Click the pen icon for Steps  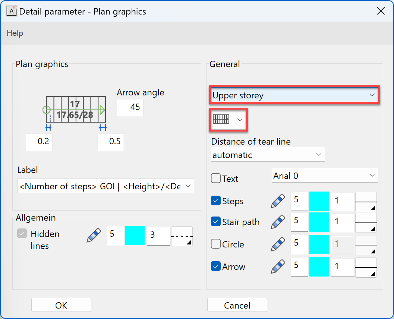[x=278, y=201]
